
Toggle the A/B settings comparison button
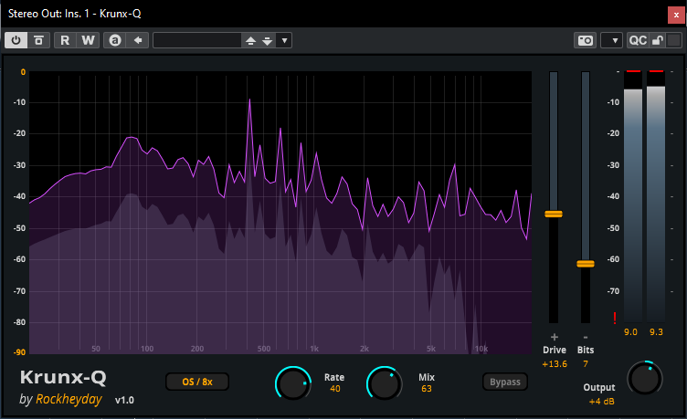click(x=115, y=40)
